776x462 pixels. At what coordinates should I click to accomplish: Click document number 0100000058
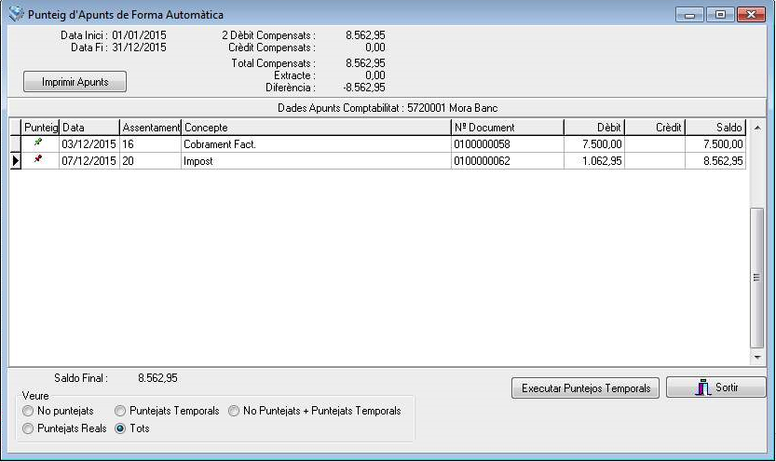pyautogui.click(x=508, y=144)
